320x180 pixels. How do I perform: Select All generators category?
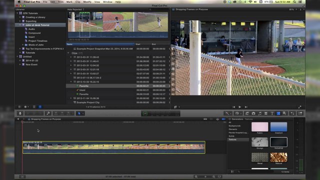coord(230,122)
